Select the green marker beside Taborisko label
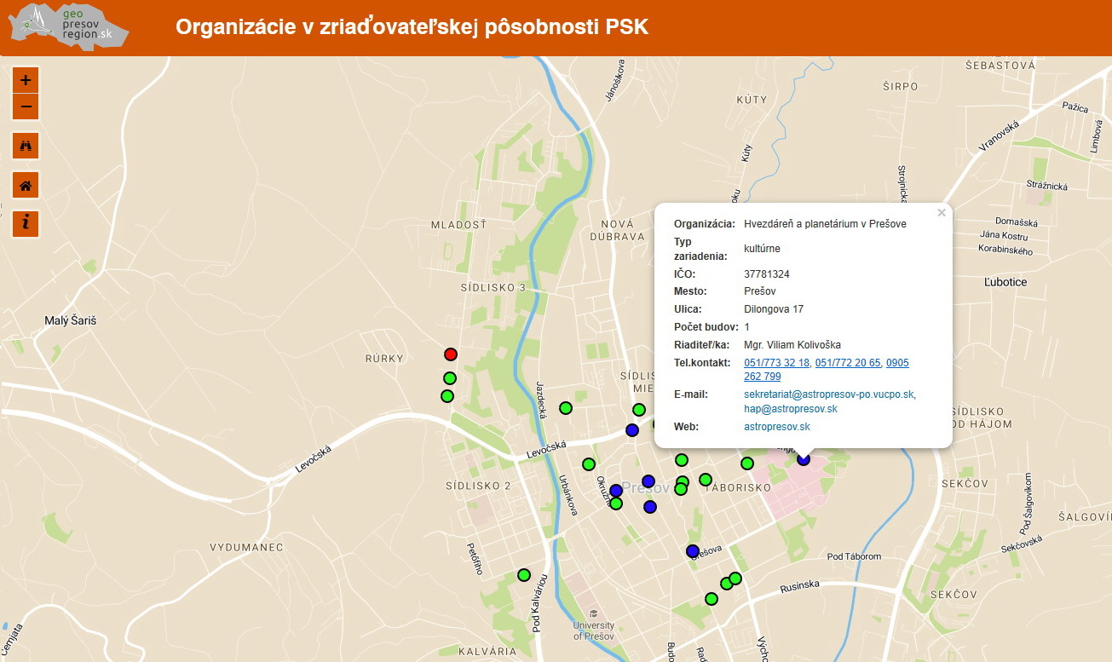 click(706, 480)
